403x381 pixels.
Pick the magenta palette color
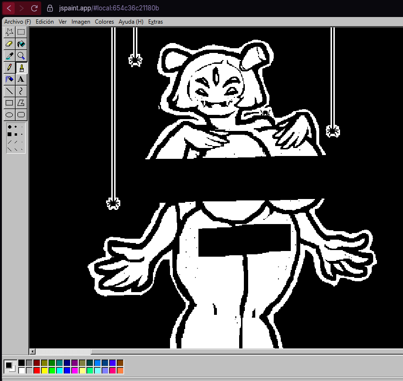pyautogui.click(x=75, y=371)
